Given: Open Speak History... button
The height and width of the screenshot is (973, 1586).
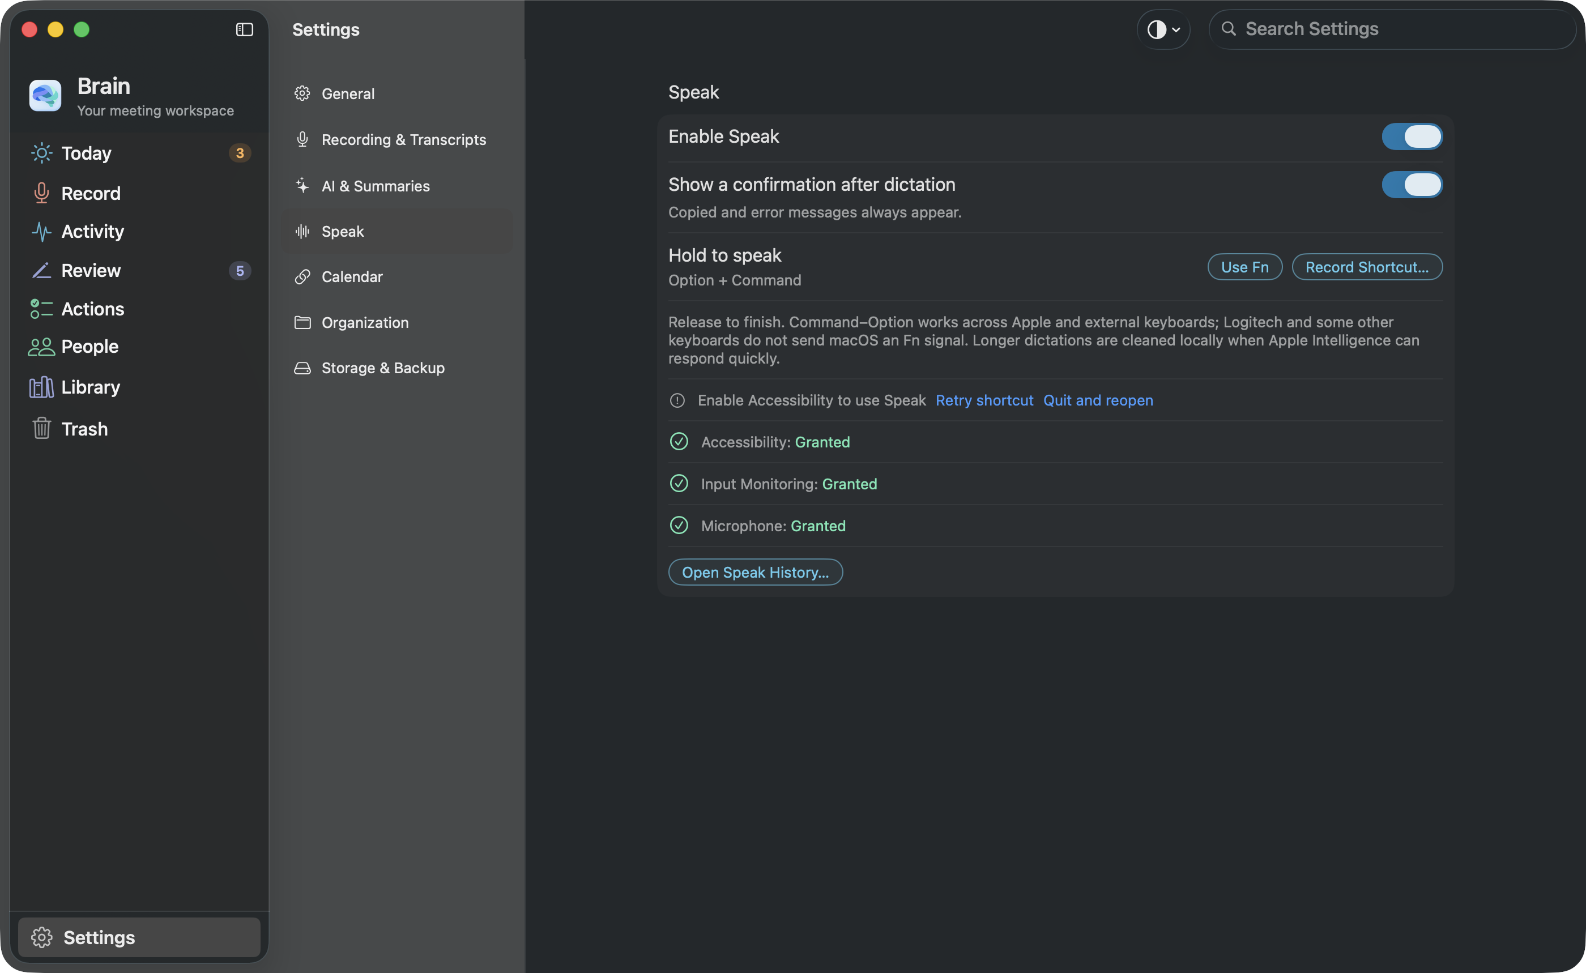Looking at the screenshot, I should 756,572.
